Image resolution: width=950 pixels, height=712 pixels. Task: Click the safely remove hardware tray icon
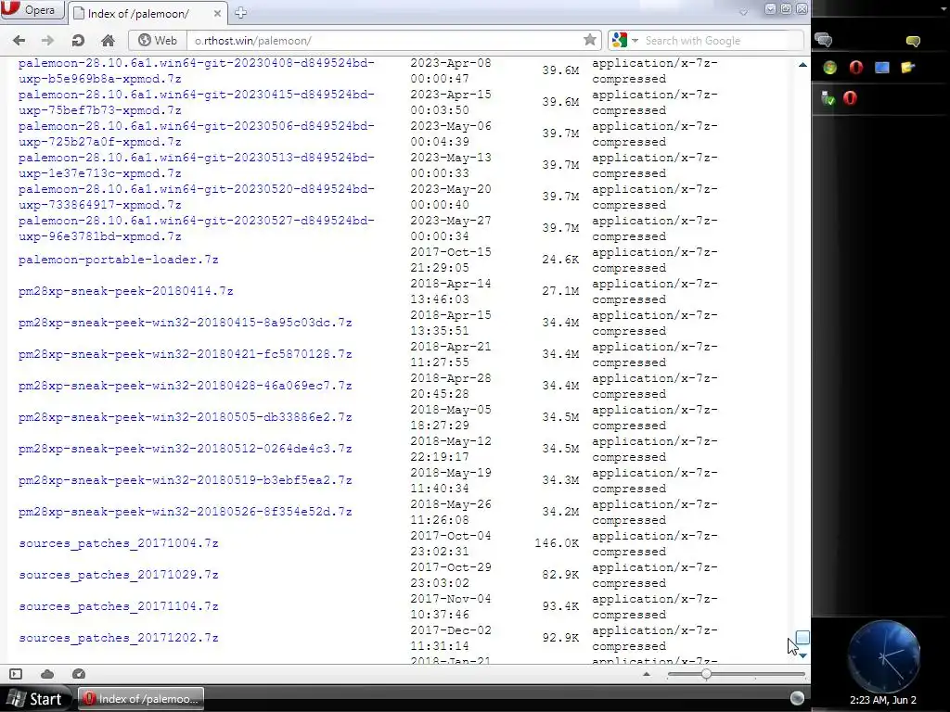pyautogui.click(x=828, y=98)
